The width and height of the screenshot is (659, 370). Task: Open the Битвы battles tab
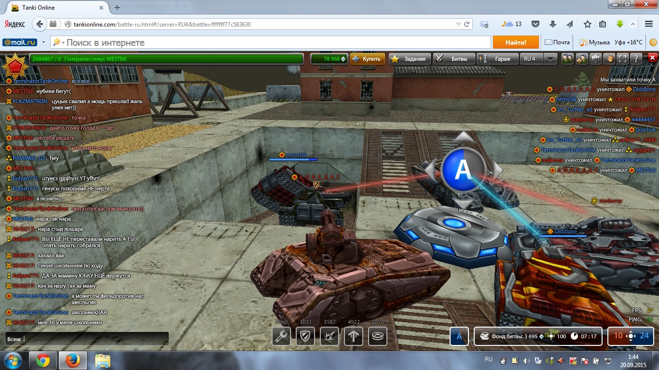click(x=454, y=59)
